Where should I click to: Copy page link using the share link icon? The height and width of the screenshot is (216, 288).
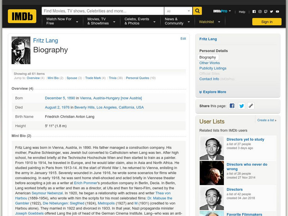pyautogui.click(x=251, y=106)
